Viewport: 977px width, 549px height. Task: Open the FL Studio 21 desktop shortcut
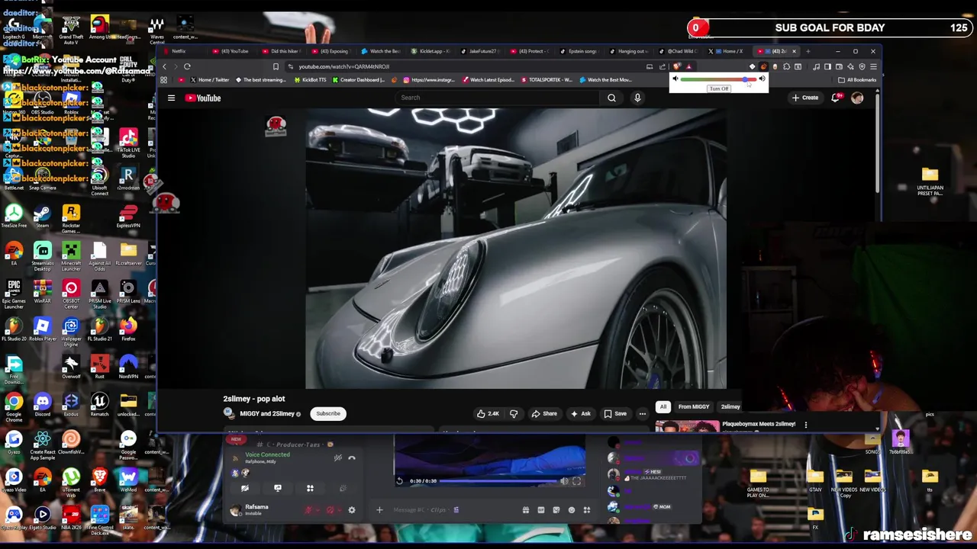[x=99, y=329]
